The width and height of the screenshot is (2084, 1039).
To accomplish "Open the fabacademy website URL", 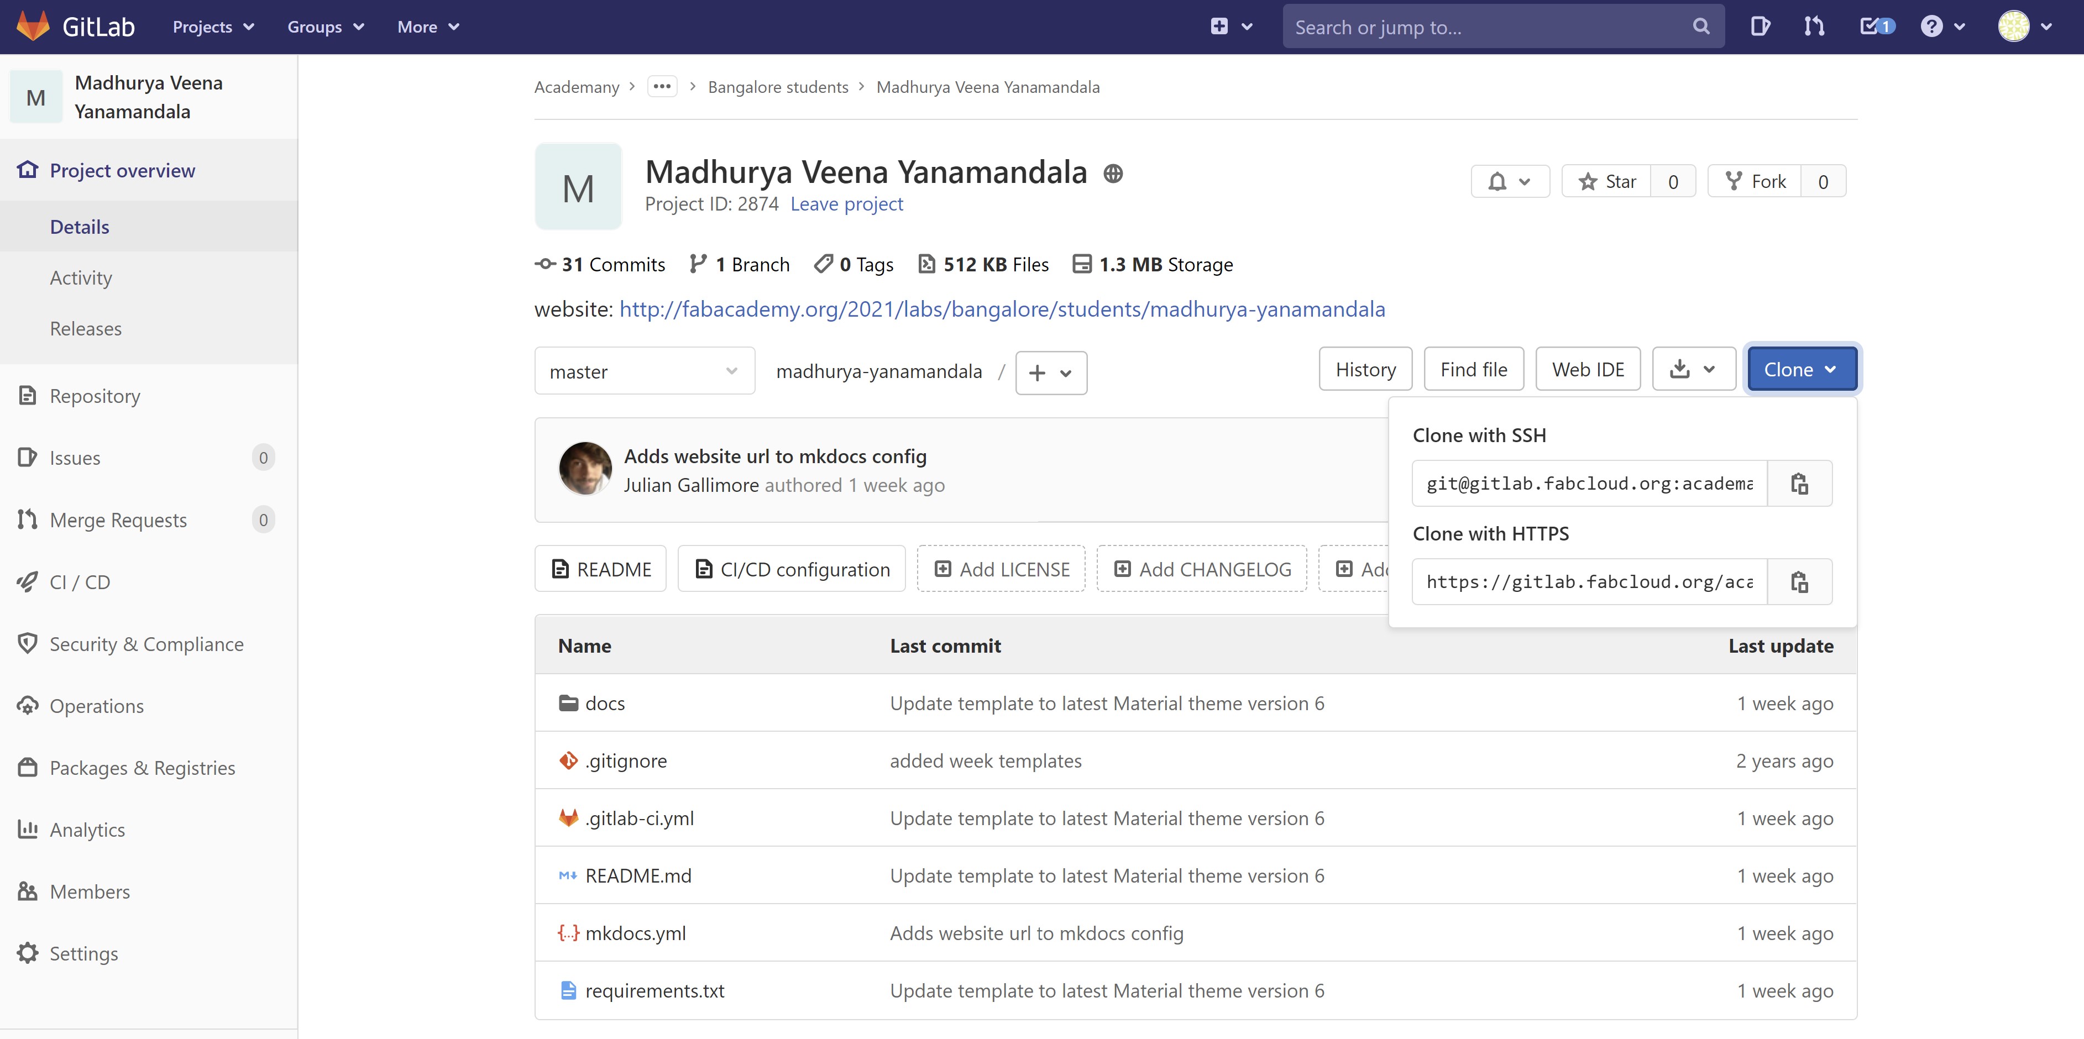I will (x=1002, y=309).
